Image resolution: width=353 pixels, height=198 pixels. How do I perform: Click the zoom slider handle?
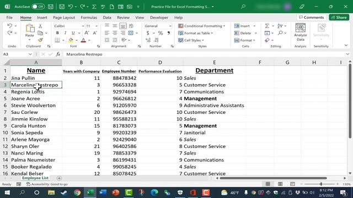321,184
